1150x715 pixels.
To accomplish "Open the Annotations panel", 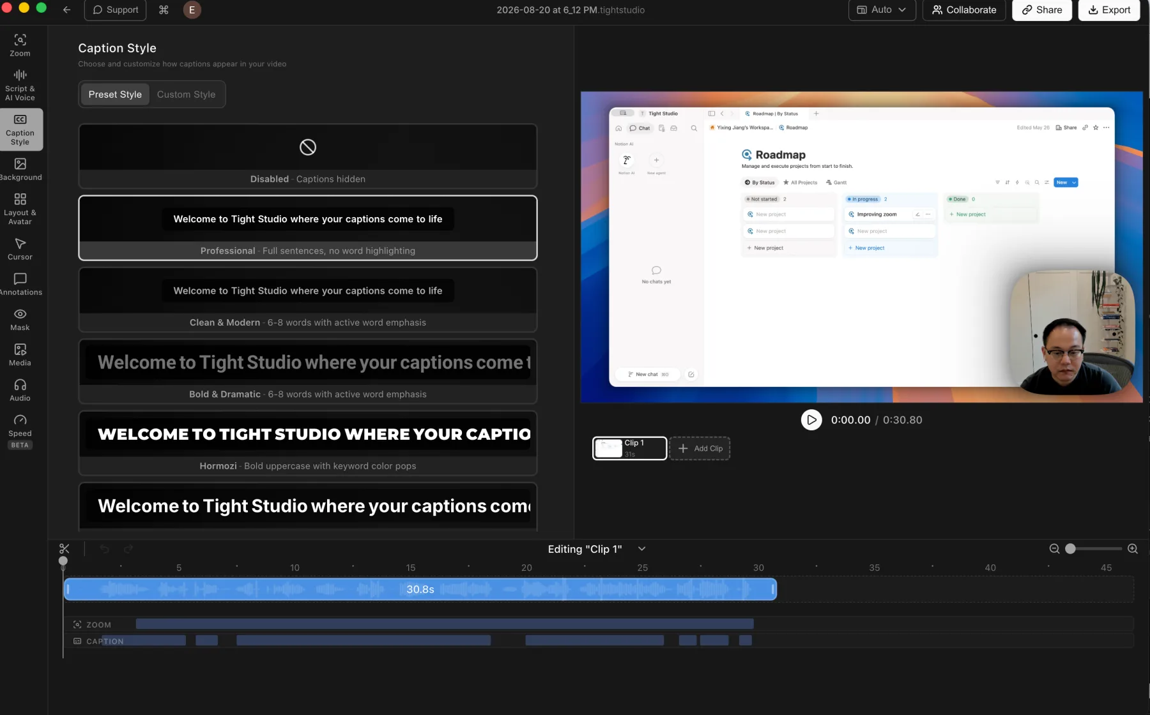I will (x=20, y=284).
